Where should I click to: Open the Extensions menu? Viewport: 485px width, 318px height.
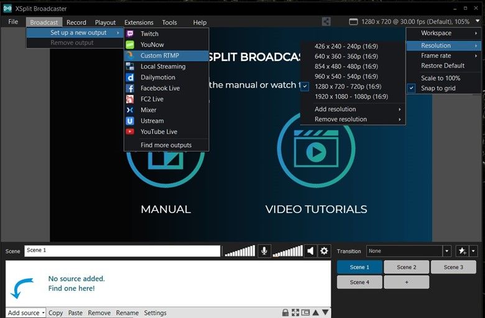pyautogui.click(x=139, y=22)
